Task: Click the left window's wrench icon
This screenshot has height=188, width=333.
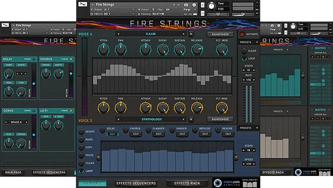Action: [x=5, y=25]
